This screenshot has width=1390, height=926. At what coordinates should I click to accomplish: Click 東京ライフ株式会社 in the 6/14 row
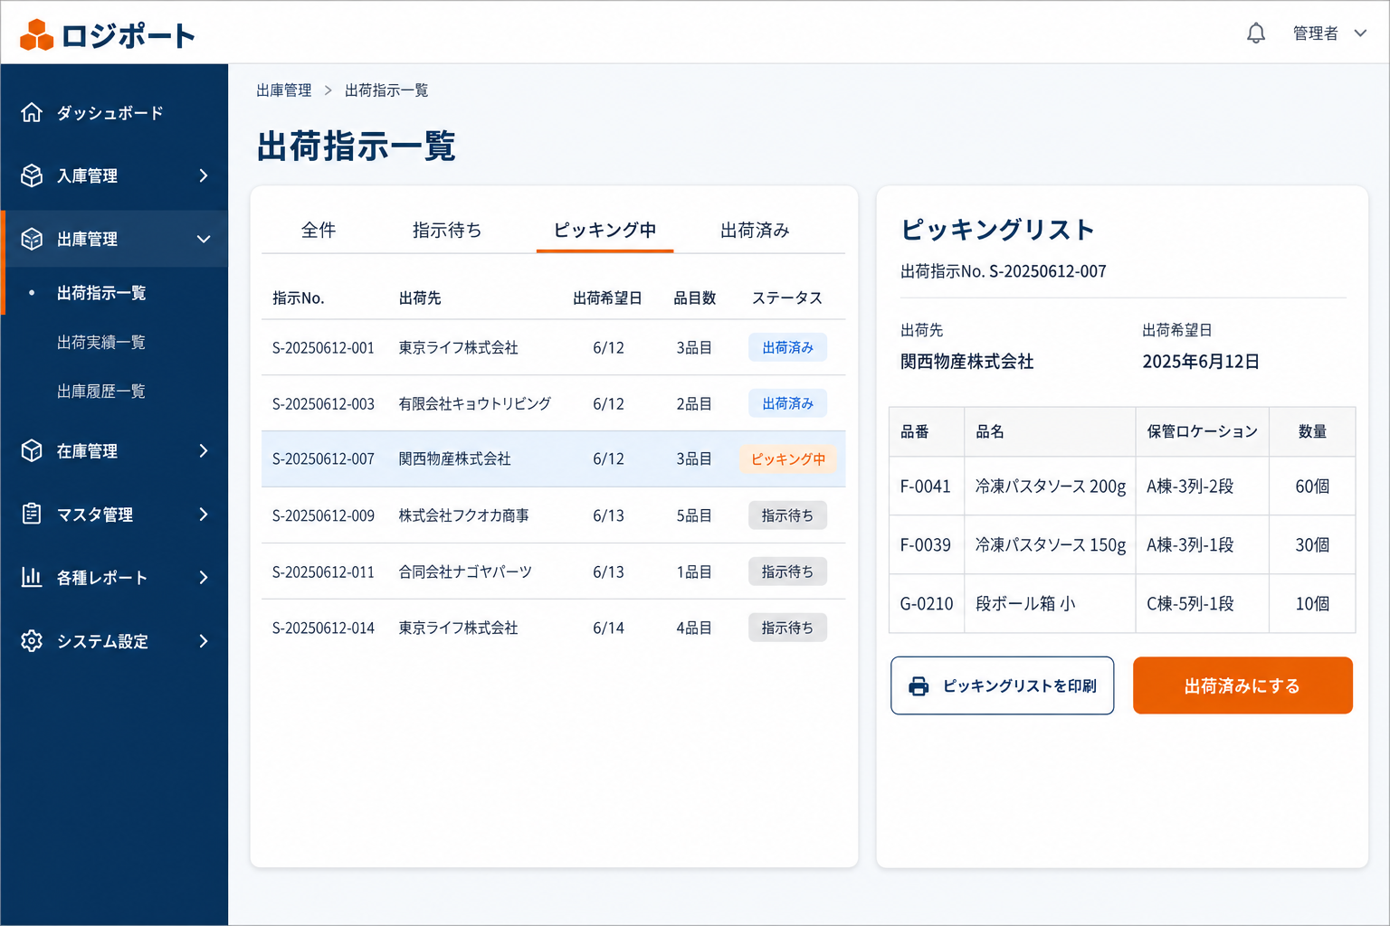pos(458,628)
